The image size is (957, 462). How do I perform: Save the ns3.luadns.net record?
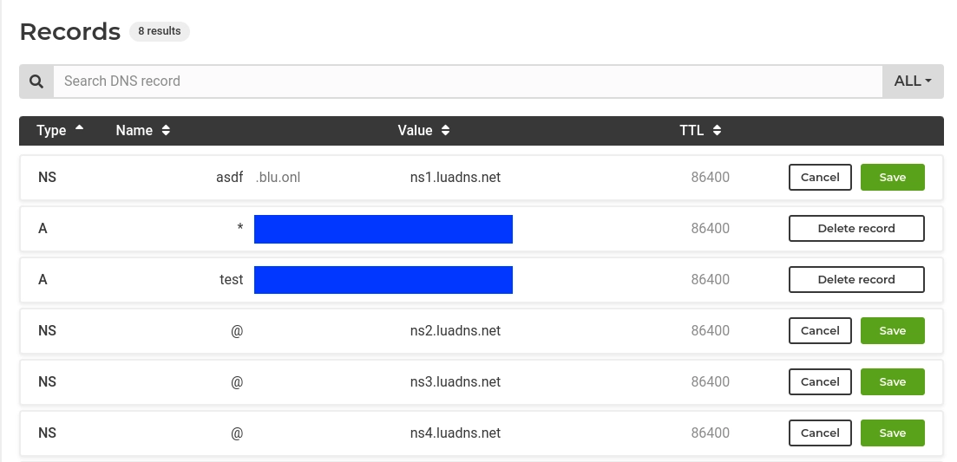[x=892, y=382]
